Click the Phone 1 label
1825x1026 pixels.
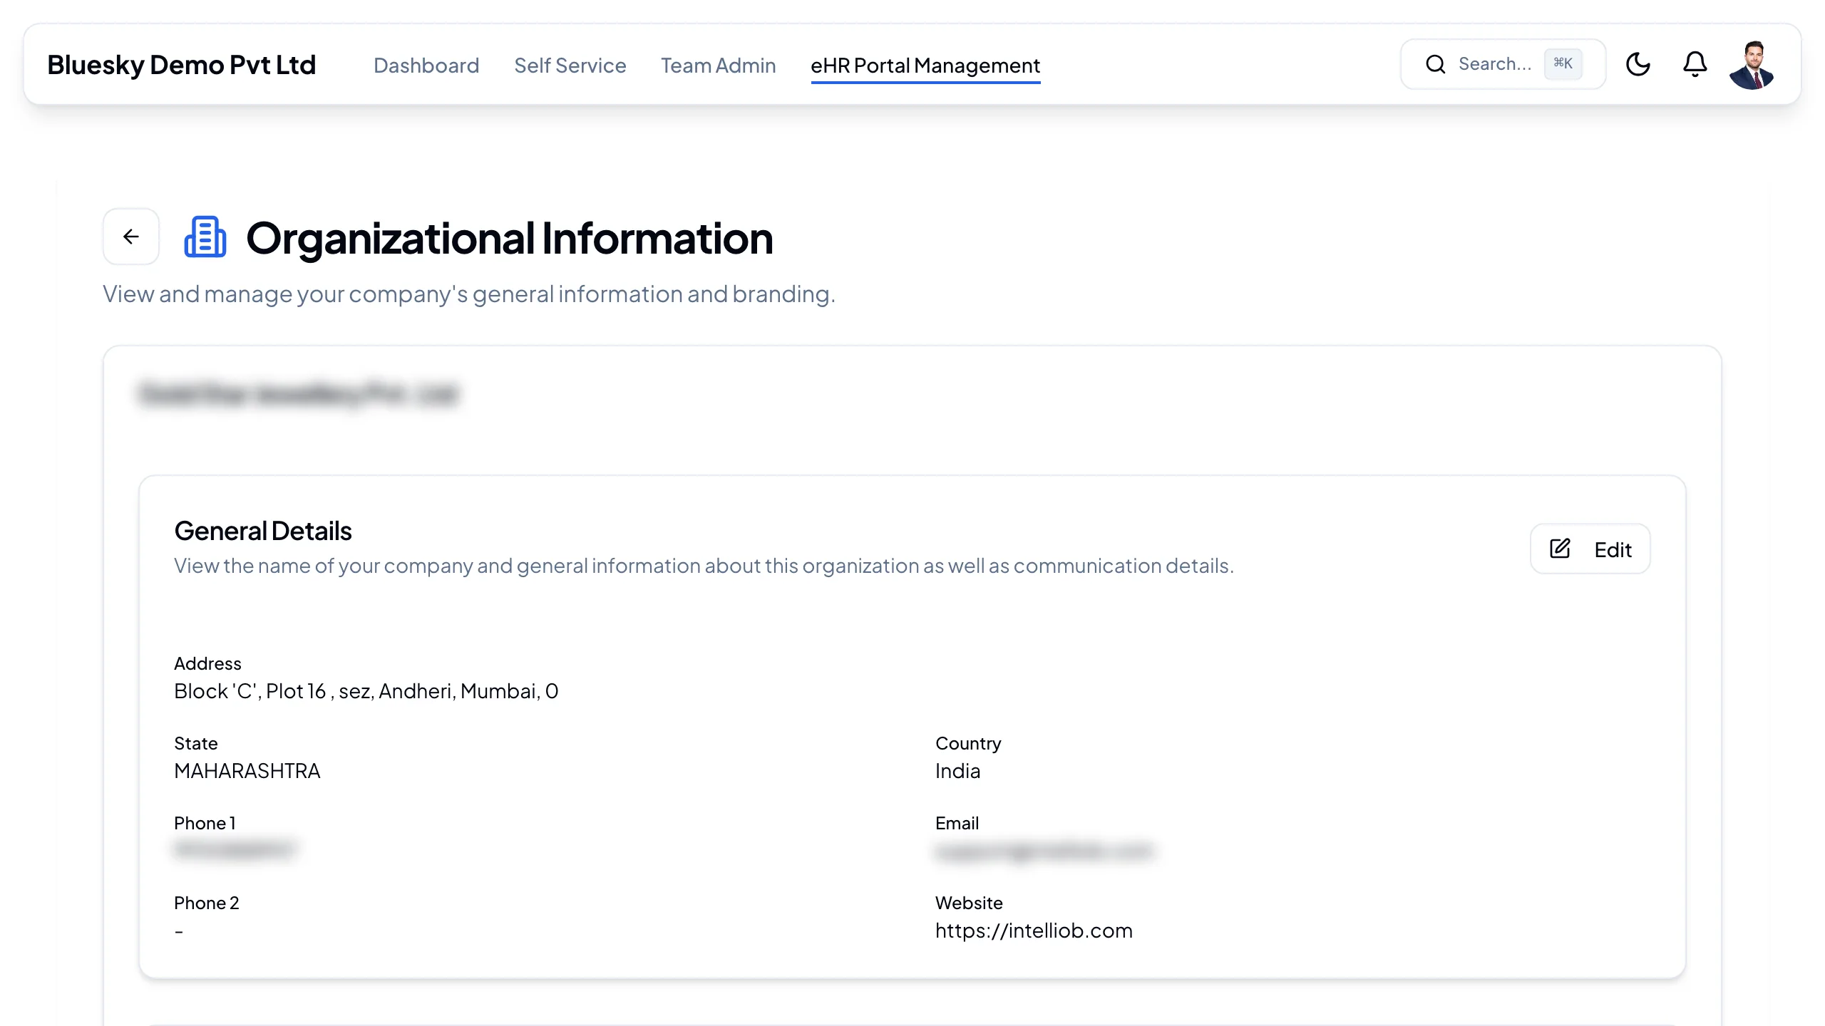(x=205, y=823)
